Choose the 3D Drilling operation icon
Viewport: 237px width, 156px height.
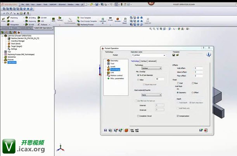coord(27,18)
